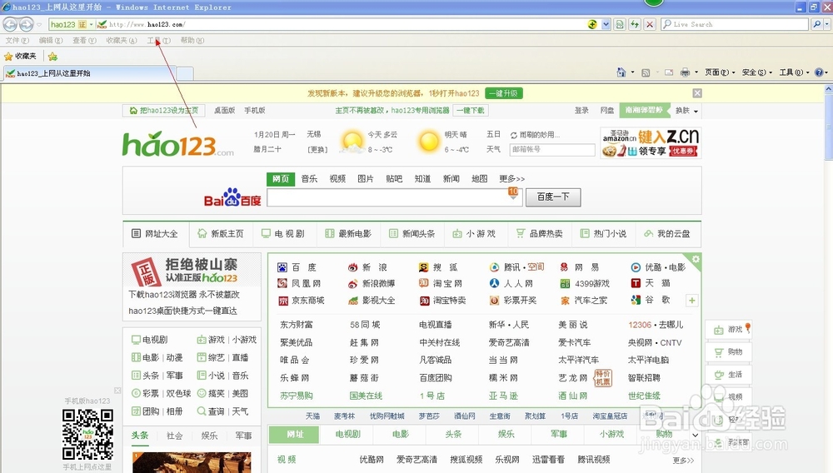Click the Amazon z.cn advertisement banner

pos(651,142)
